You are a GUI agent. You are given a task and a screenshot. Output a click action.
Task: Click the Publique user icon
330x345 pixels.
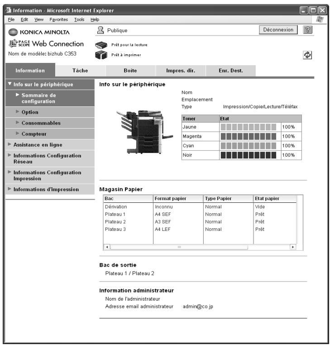100,30
